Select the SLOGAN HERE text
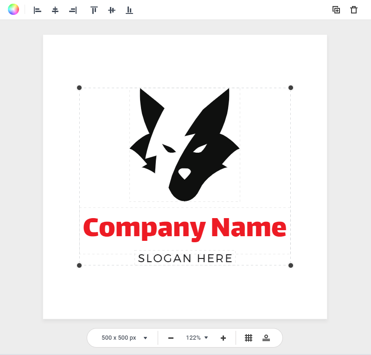The width and height of the screenshot is (371, 355). [185, 258]
